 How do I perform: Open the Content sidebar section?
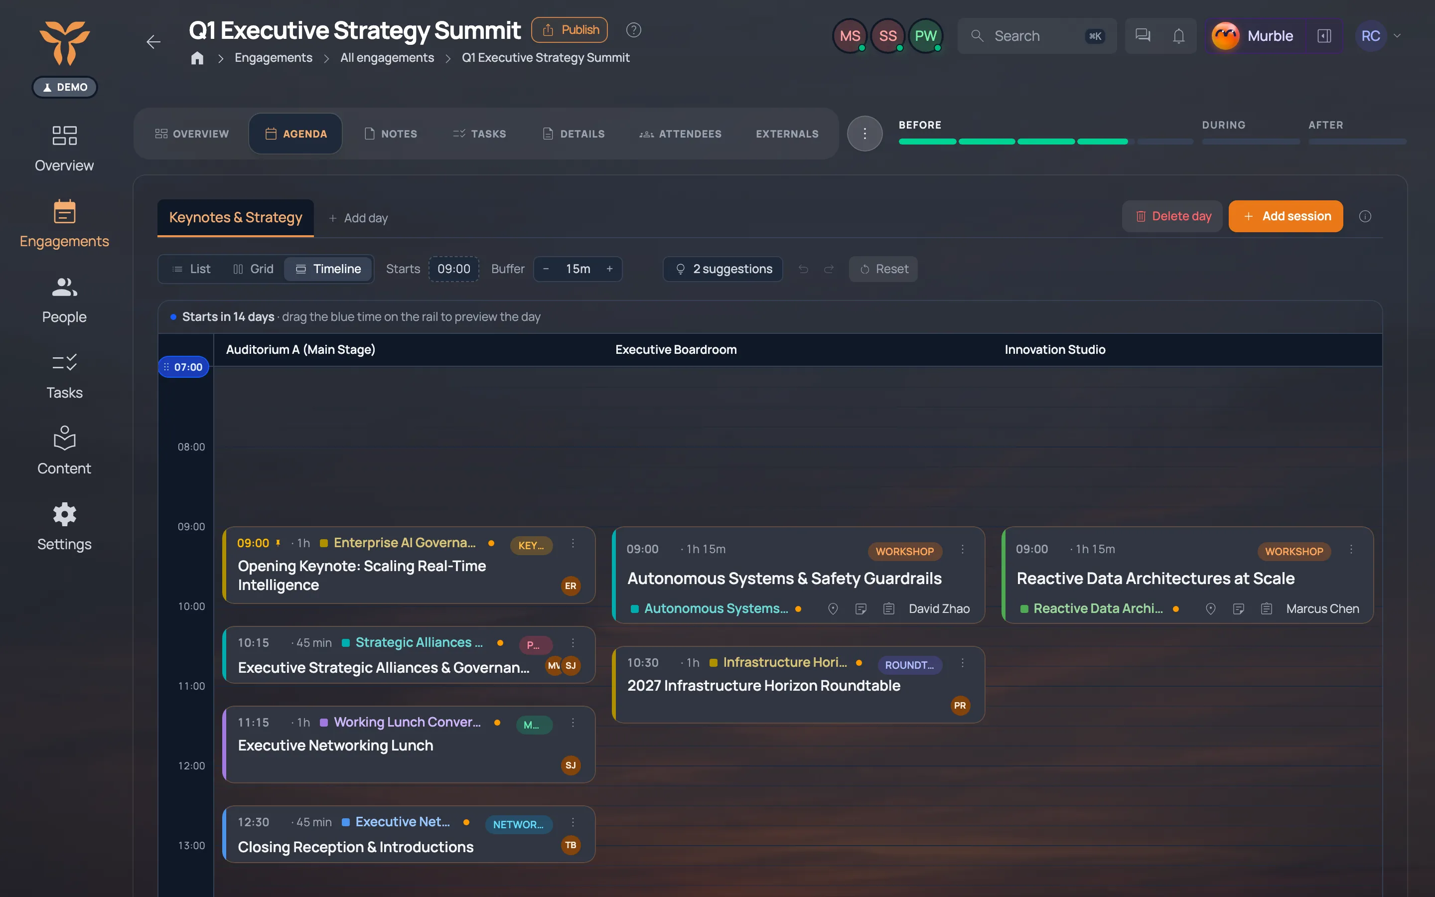pos(64,450)
